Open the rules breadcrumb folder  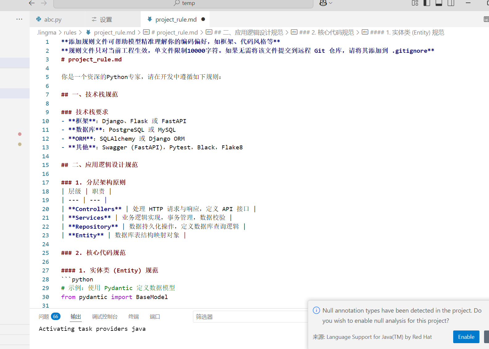tap(70, 32)
